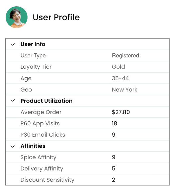The width and height of the screenshot is (177, 193).
Task: Click the Registered value
Action: pyautogui.click(x=125, y=56)
